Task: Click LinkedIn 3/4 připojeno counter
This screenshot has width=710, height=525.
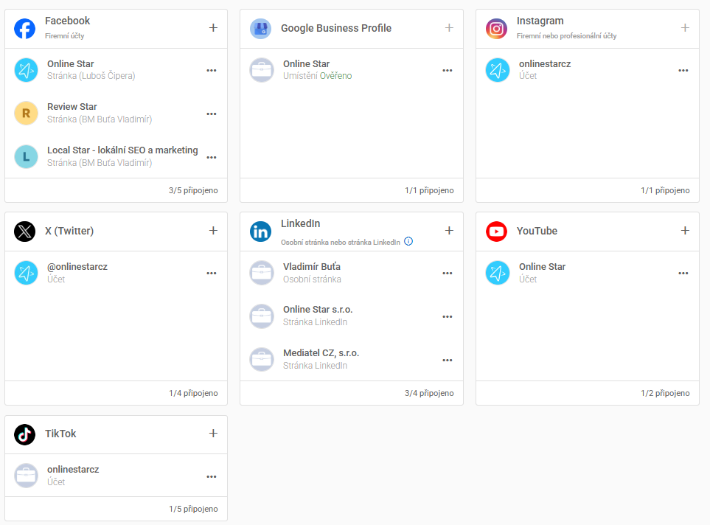Action: coord(429,393)
